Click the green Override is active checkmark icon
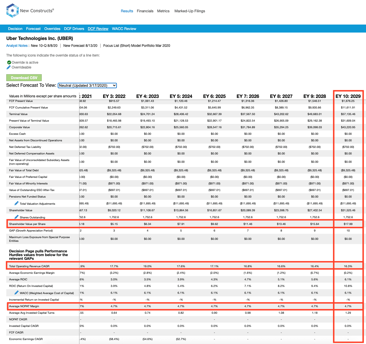Screen dimensions: 366x344 coord(9,62)
